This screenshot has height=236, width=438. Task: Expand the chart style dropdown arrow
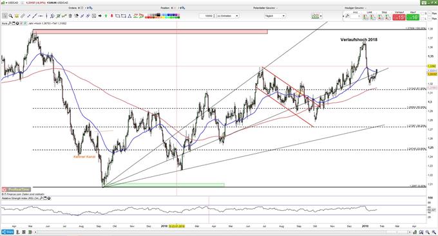click(x=321, y=16)
